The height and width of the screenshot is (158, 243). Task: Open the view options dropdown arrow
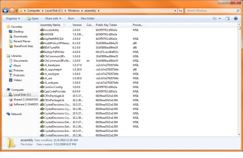click(x=220, y=18)
